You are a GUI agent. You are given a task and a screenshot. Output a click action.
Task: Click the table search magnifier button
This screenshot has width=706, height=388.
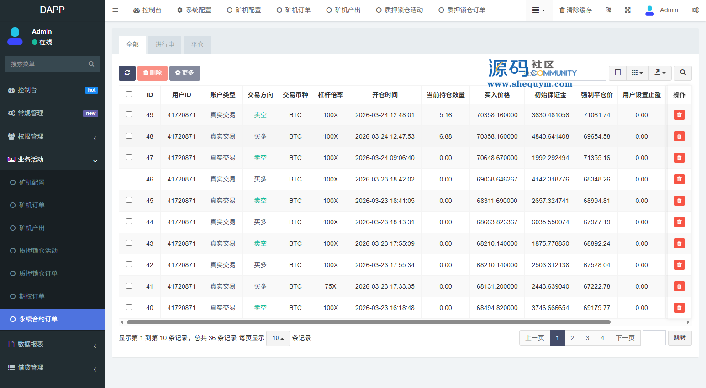(x=683, y=73)
